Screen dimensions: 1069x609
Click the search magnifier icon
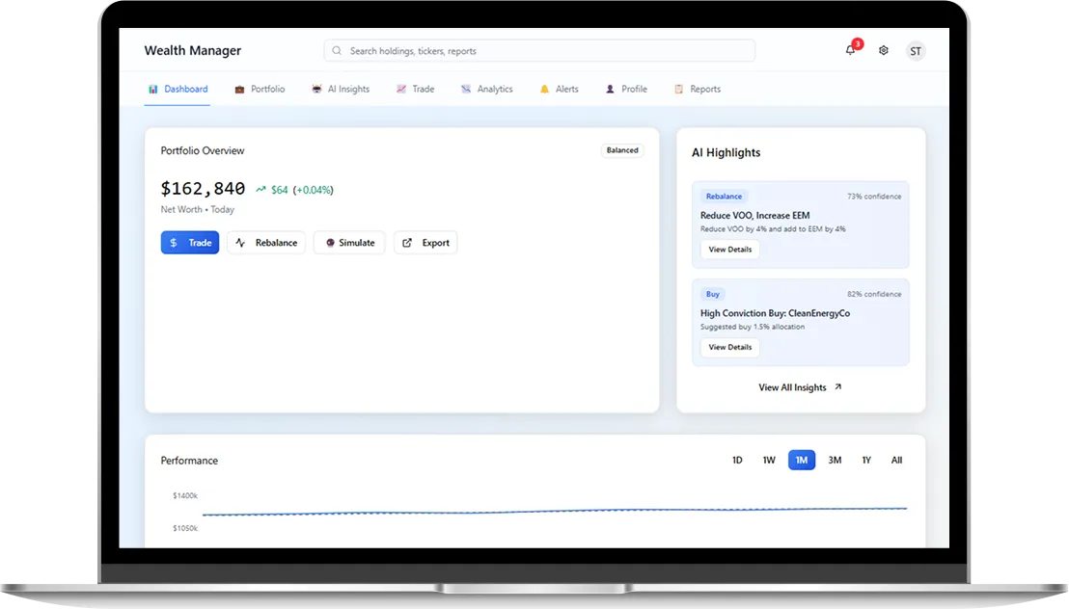click(337, 50)
